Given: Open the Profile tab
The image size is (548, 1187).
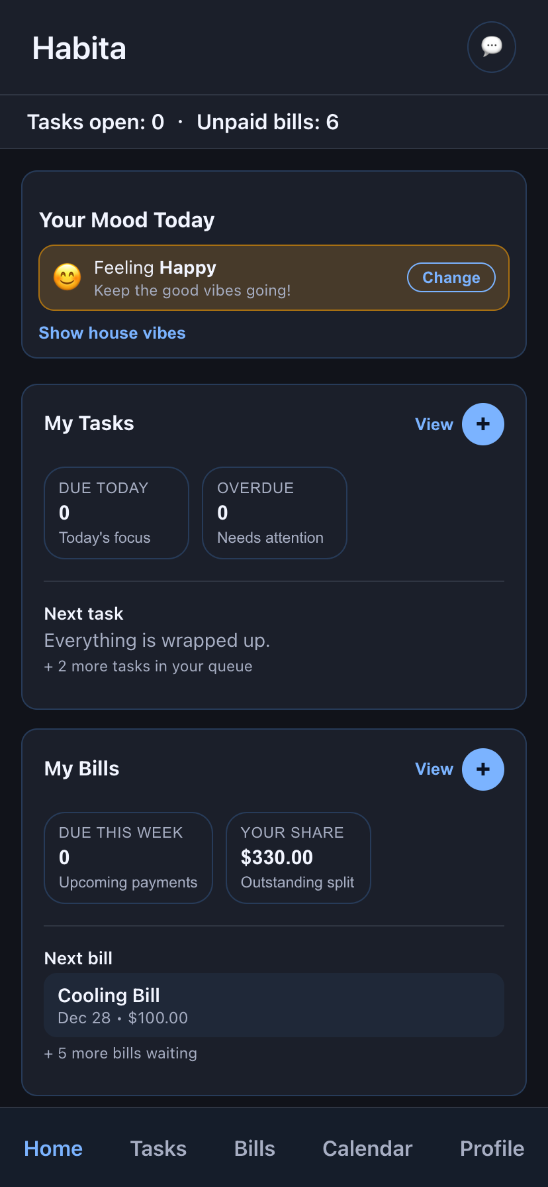Looking at the screenshot, I should pos(492,1149).
